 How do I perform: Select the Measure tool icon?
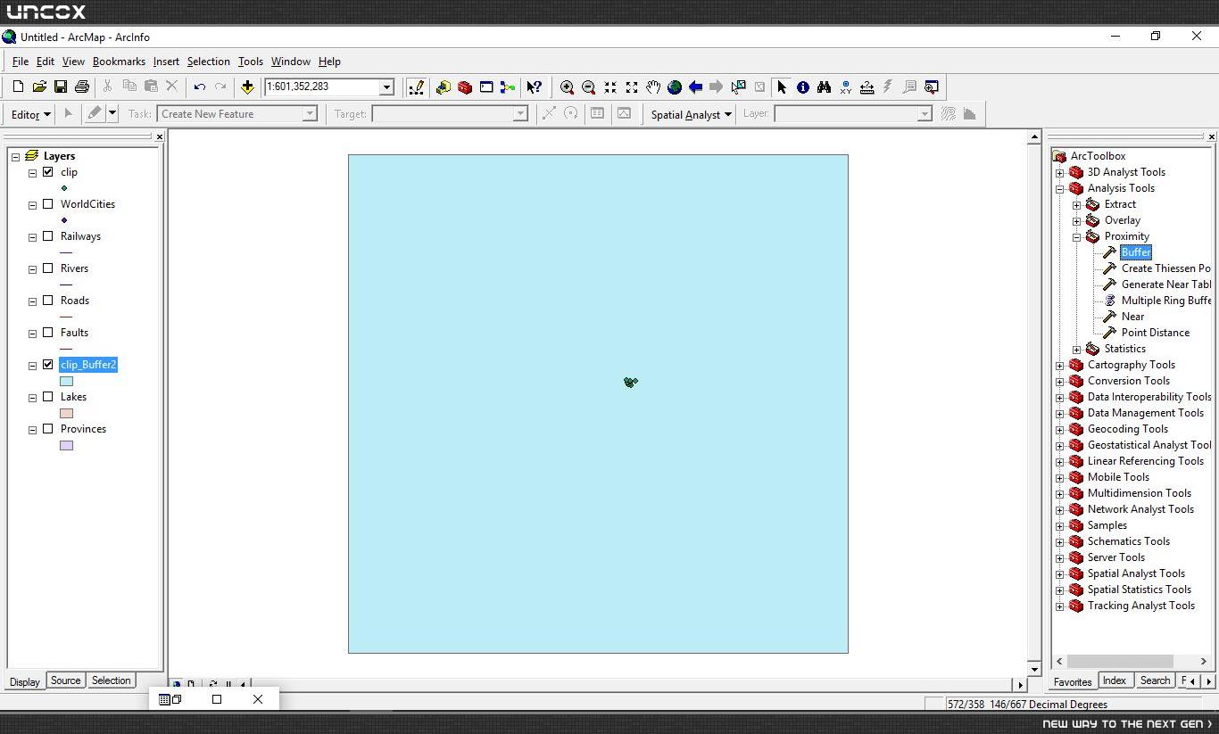pyautogui.click(x=867, y=87)
